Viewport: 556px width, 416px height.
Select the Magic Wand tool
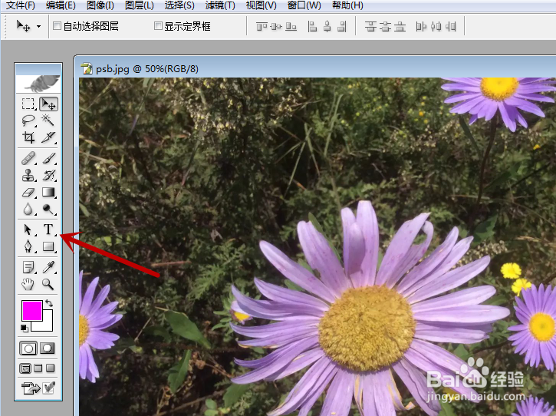pyautogui.click(x=48, y=121)
